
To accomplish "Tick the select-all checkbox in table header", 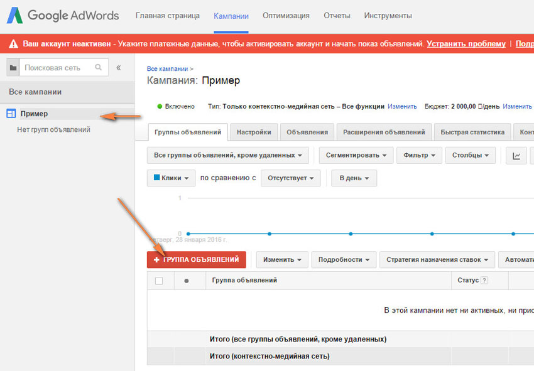I will (159, 281).
